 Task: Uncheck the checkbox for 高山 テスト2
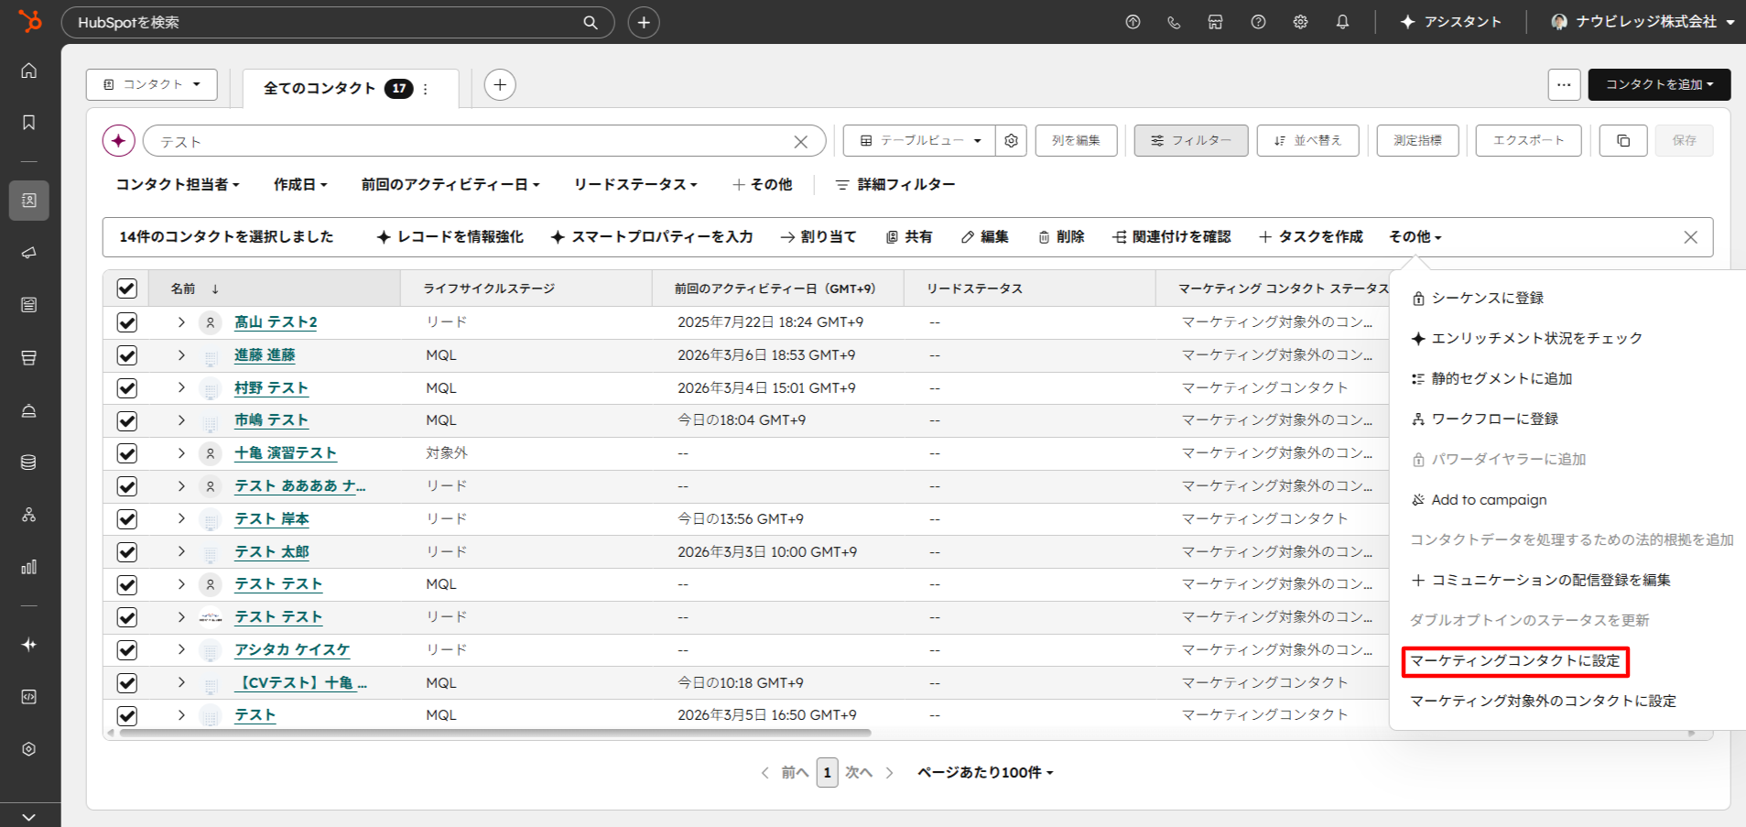pyautogui.click(x=127, y=322)
